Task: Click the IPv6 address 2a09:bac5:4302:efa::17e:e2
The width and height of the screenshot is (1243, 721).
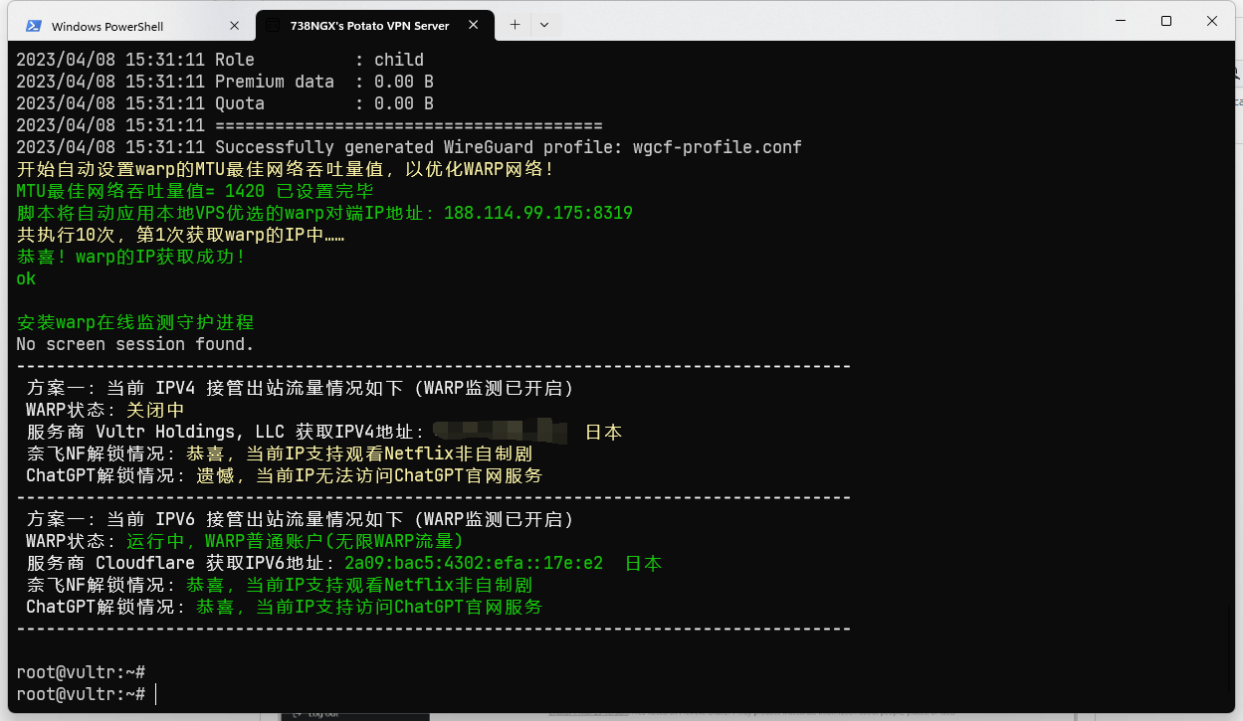Action: point(474,563)
